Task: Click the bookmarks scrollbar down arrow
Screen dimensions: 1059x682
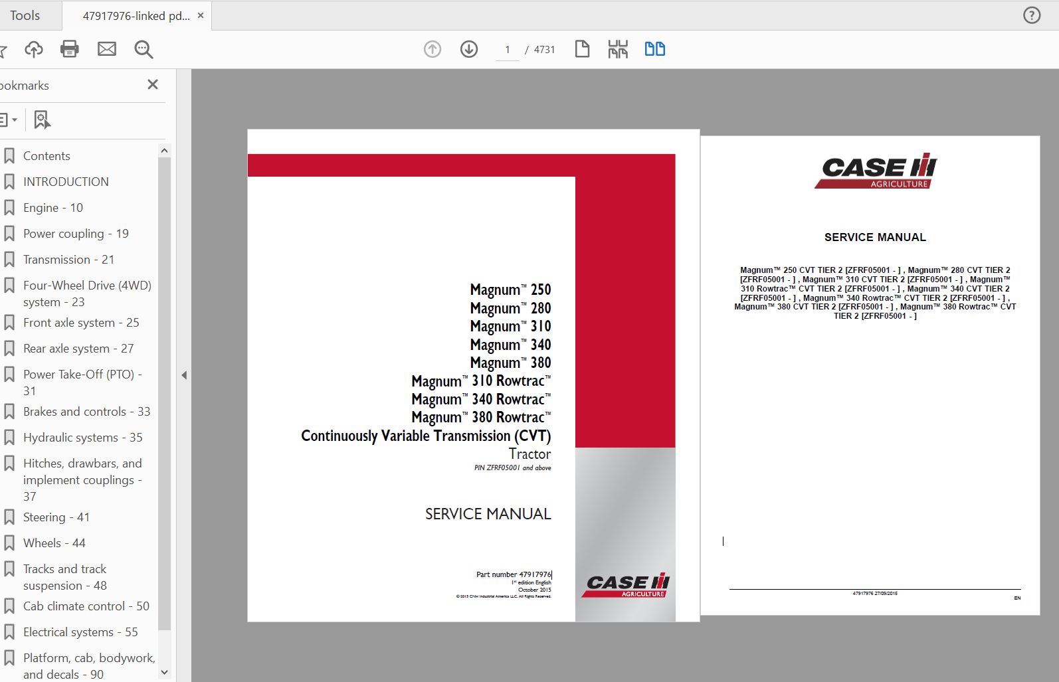Action: (x=164, y=673)
